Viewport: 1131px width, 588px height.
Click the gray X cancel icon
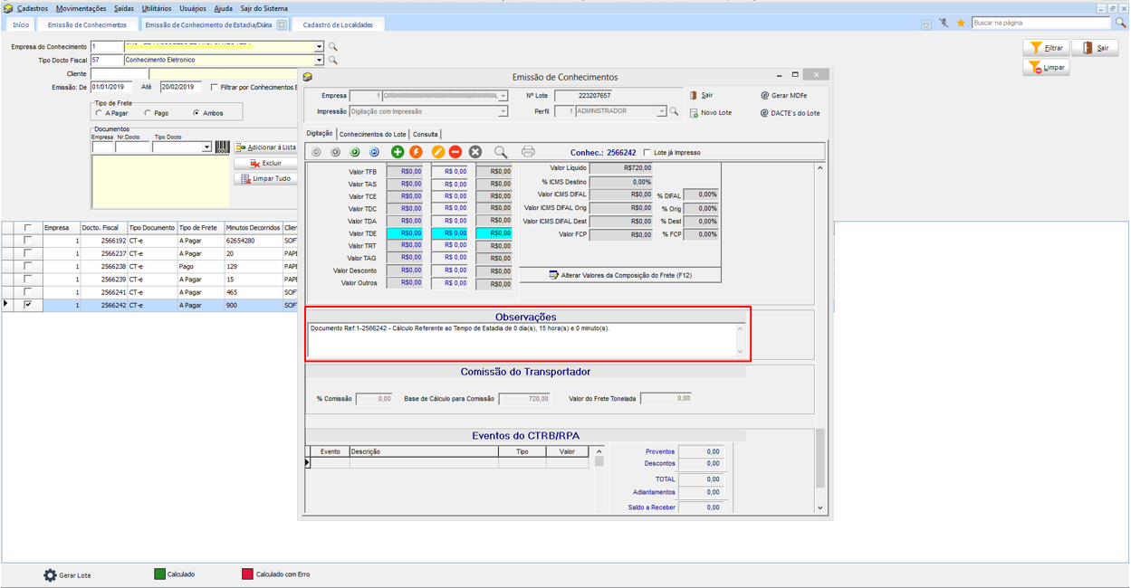[x=474, y=152]
